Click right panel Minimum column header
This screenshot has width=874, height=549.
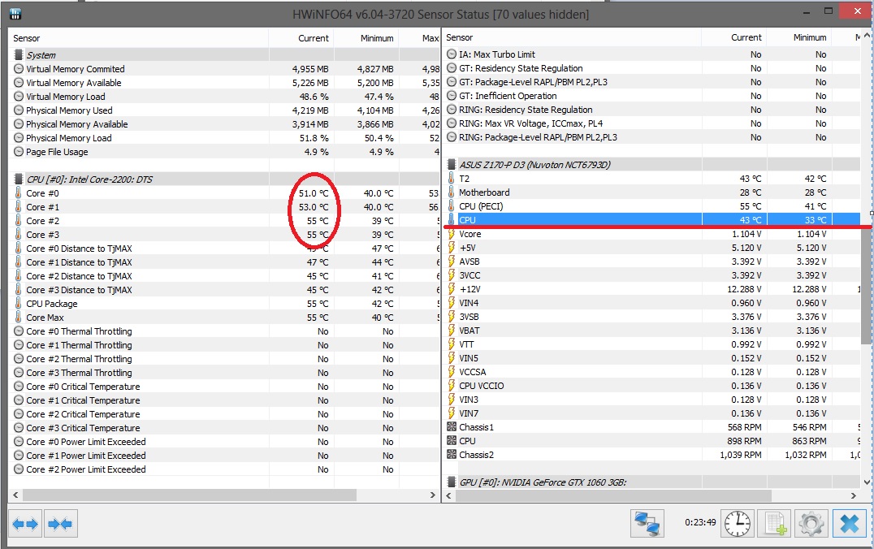tap(798, 37)
